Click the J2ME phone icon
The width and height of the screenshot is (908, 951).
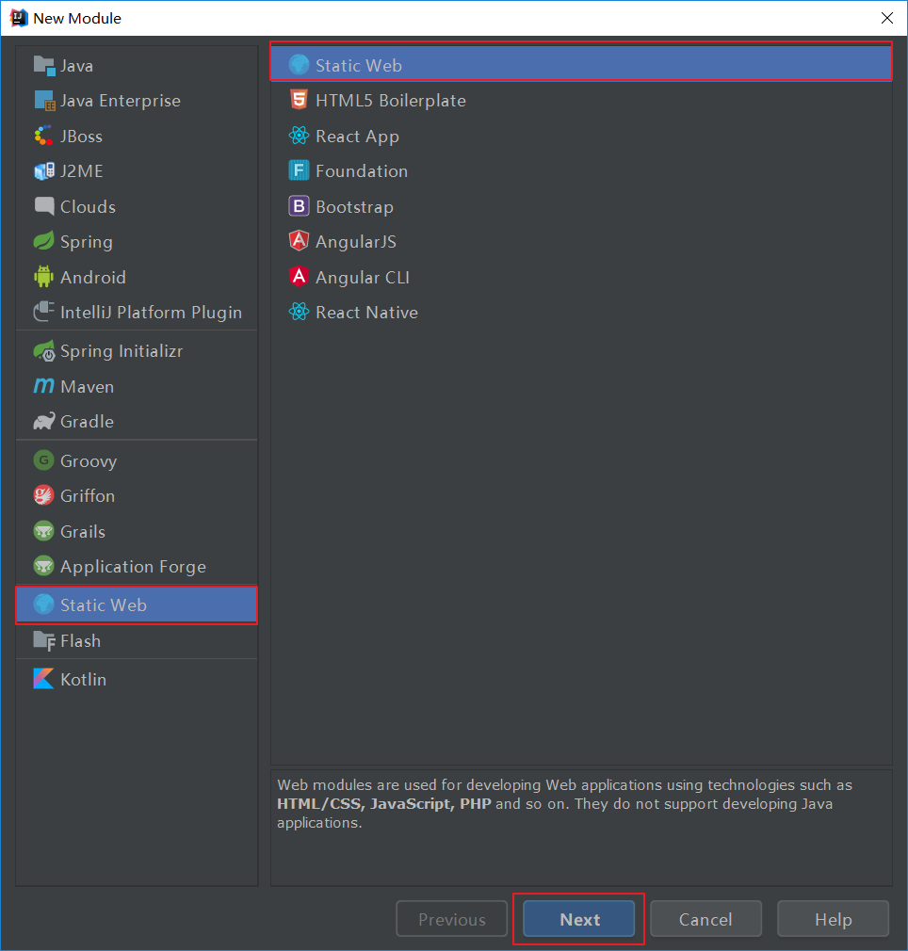(x=43, y=171)
